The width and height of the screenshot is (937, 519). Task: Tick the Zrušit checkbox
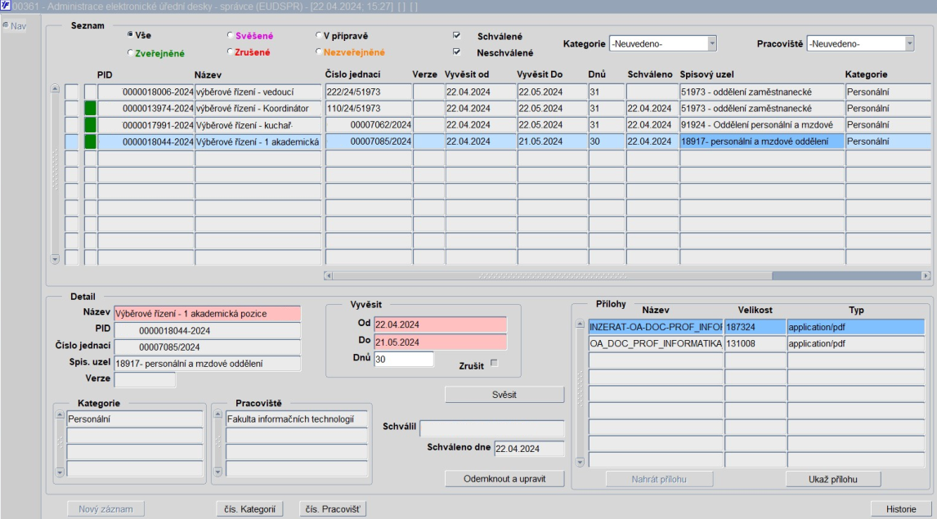pos(494,363)
